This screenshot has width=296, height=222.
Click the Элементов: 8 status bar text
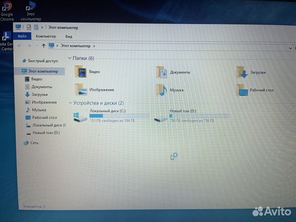coord(34,206)
